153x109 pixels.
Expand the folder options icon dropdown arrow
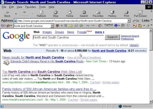144,26
